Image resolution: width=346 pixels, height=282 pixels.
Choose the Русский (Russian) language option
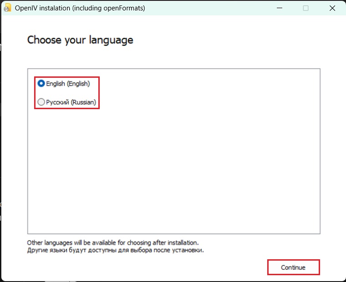click(66, 102)
